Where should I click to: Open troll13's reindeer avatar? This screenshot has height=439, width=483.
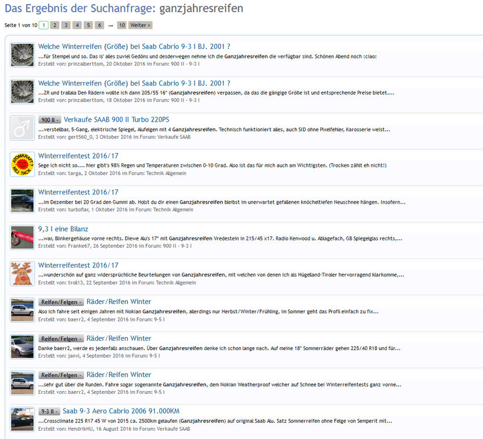click(22, 274)
